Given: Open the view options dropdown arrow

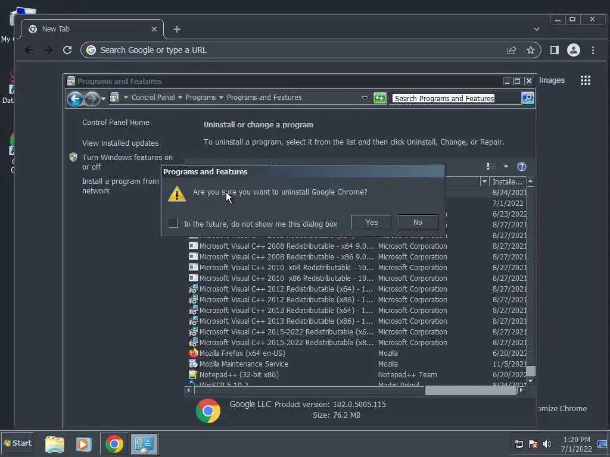Looking at the screenshot, I should [x=506, y=167].
